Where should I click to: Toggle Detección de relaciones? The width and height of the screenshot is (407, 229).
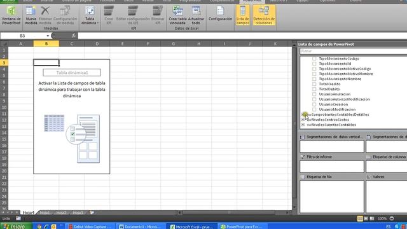pyautogui.click(x=264, y=15)
